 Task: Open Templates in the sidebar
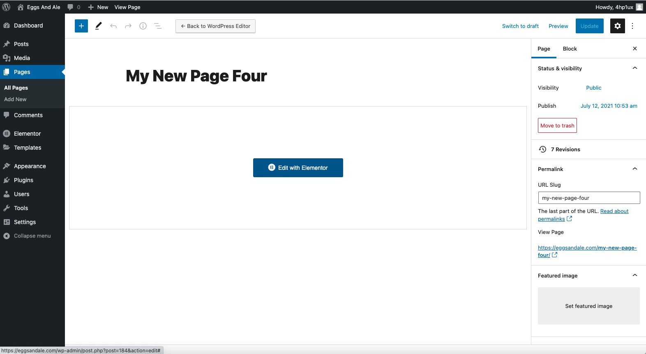point(32,148)
